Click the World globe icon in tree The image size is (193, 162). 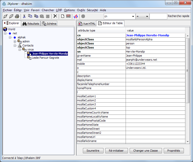pos(5,29)
